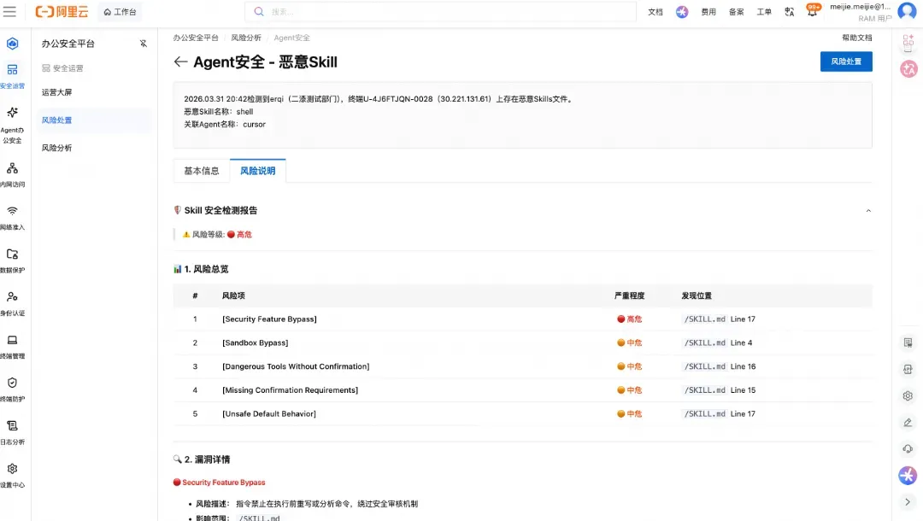Open the 文档 docs link

[x=656, y=12]
